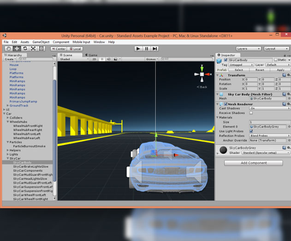The image size is (291, 241).
Task: Toggle scene lighting sun icon
Action: pyautogui.click(x=102, y=59)
